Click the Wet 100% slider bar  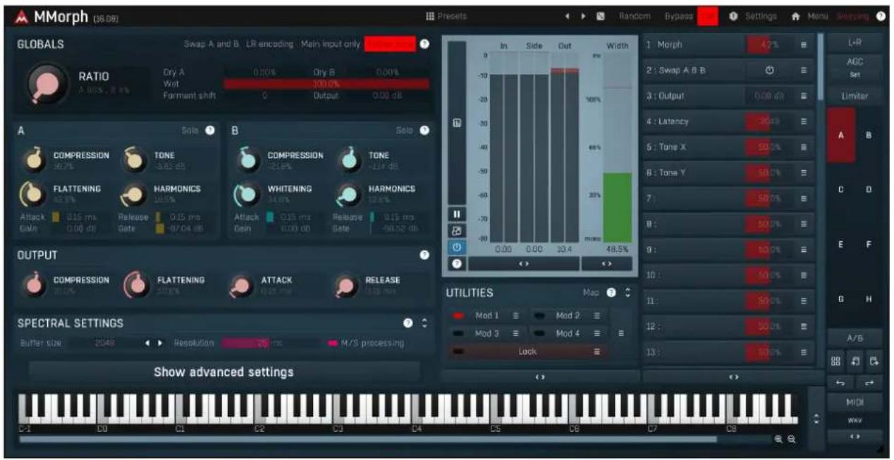(326, 84)
